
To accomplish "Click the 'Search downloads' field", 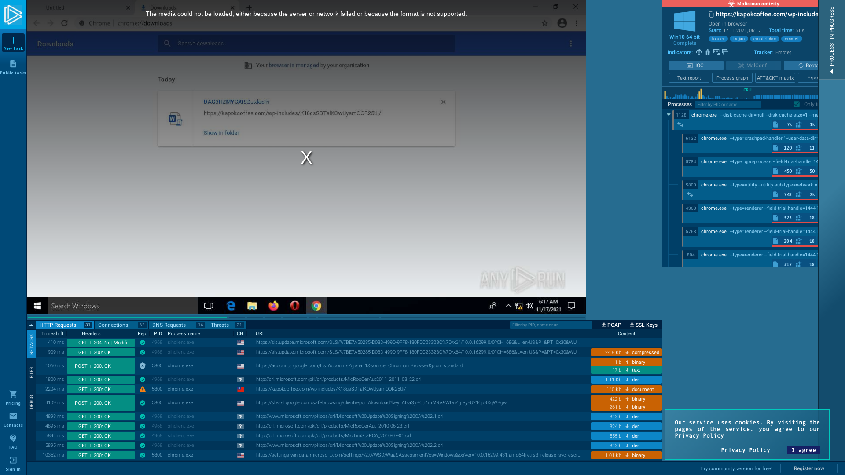I will (306, 44).
